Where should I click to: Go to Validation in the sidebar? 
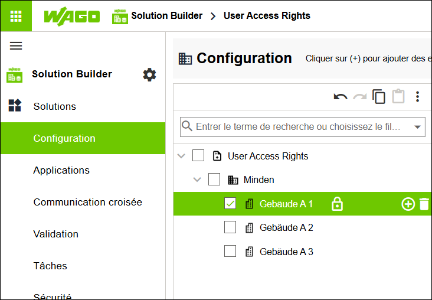point(56,234)
